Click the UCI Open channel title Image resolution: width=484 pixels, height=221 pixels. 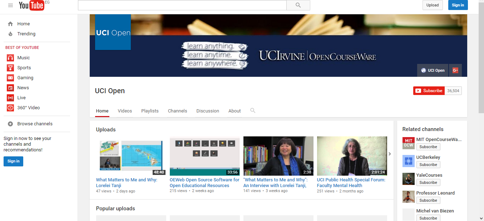[110, 91]
